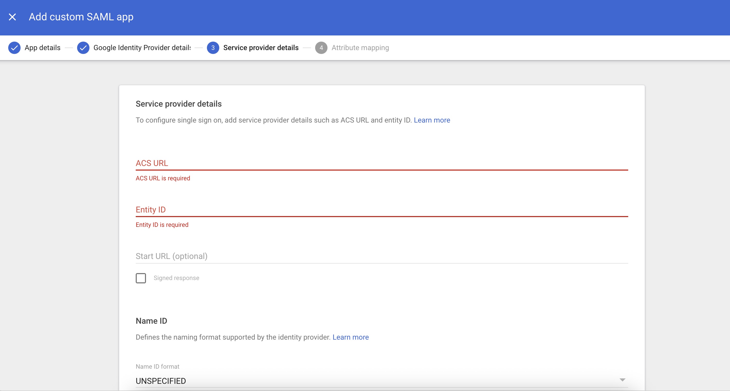Close the Add custom SAML app dialog
This screenshot has height=391, width=730.
pos(12,17)
